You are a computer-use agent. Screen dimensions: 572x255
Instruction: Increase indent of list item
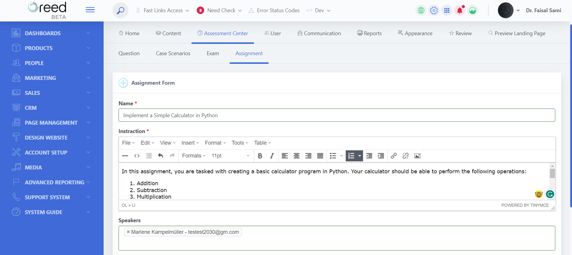click(x=381, y=156)
